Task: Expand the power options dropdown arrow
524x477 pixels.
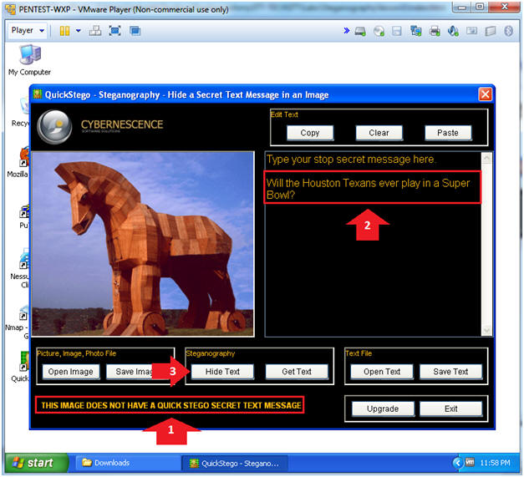Action: (x=79, y=31)
